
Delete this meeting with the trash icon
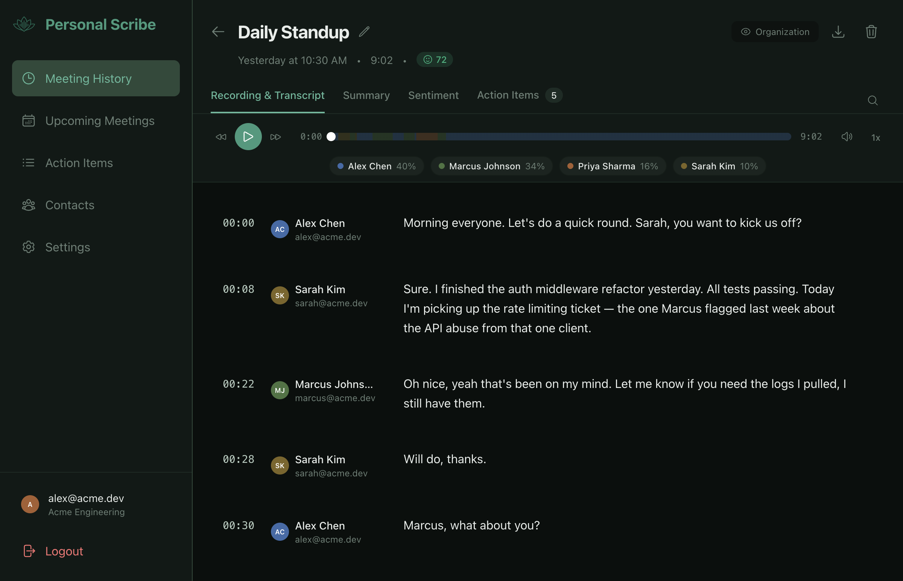[871, 32]
